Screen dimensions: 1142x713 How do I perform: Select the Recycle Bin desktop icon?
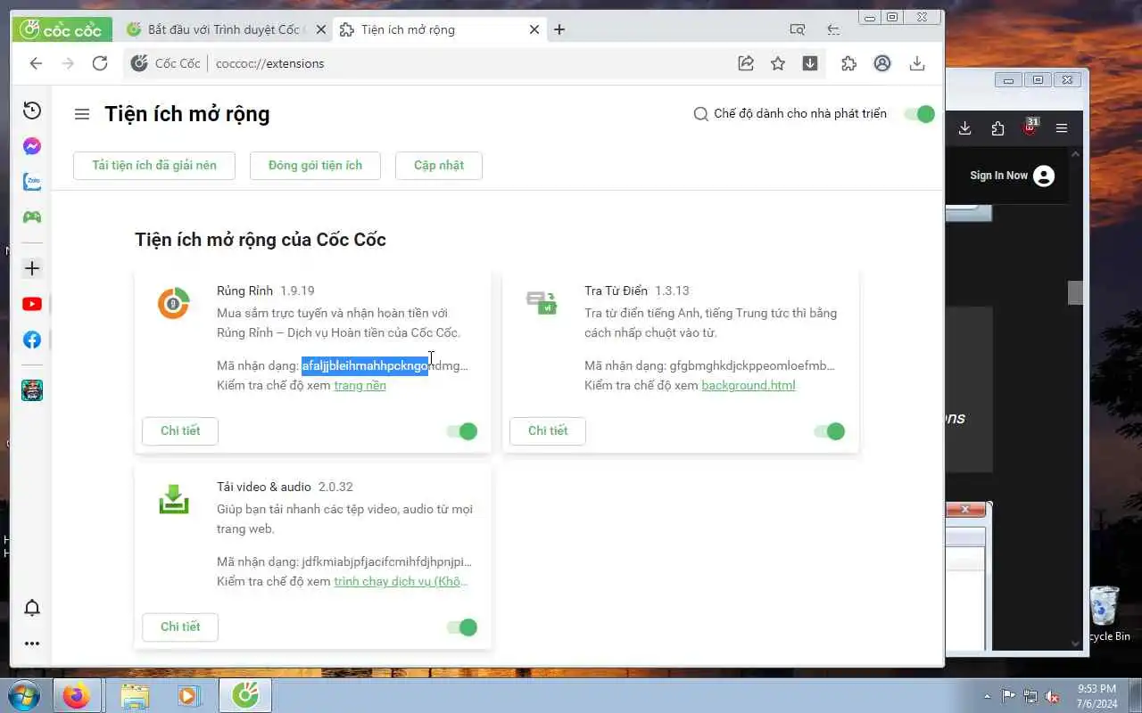click(1105, 613)
